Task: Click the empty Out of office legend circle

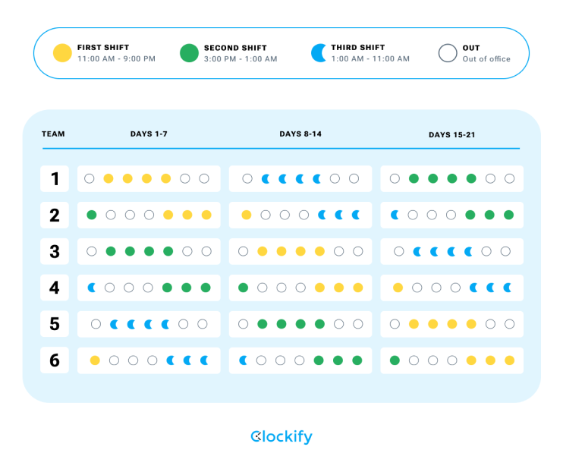Action: pyautogui.click(x=448, y=53)
